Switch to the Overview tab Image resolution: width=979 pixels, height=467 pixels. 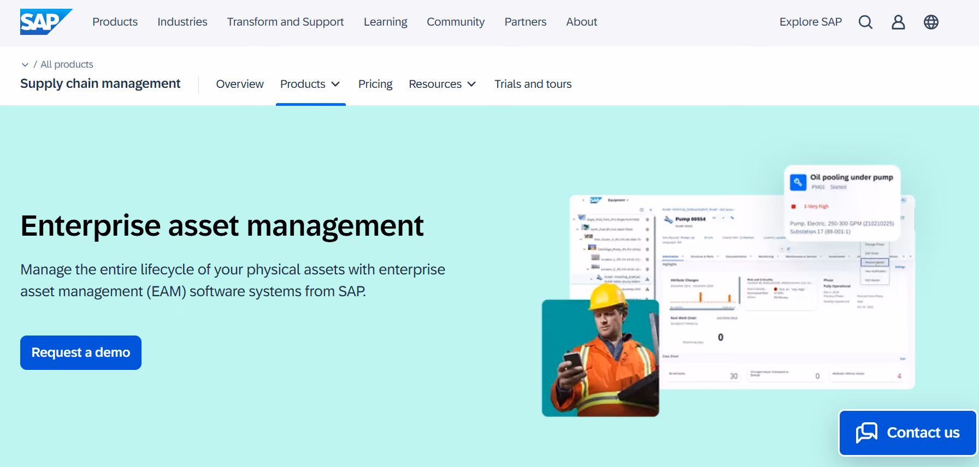(240, 84)
